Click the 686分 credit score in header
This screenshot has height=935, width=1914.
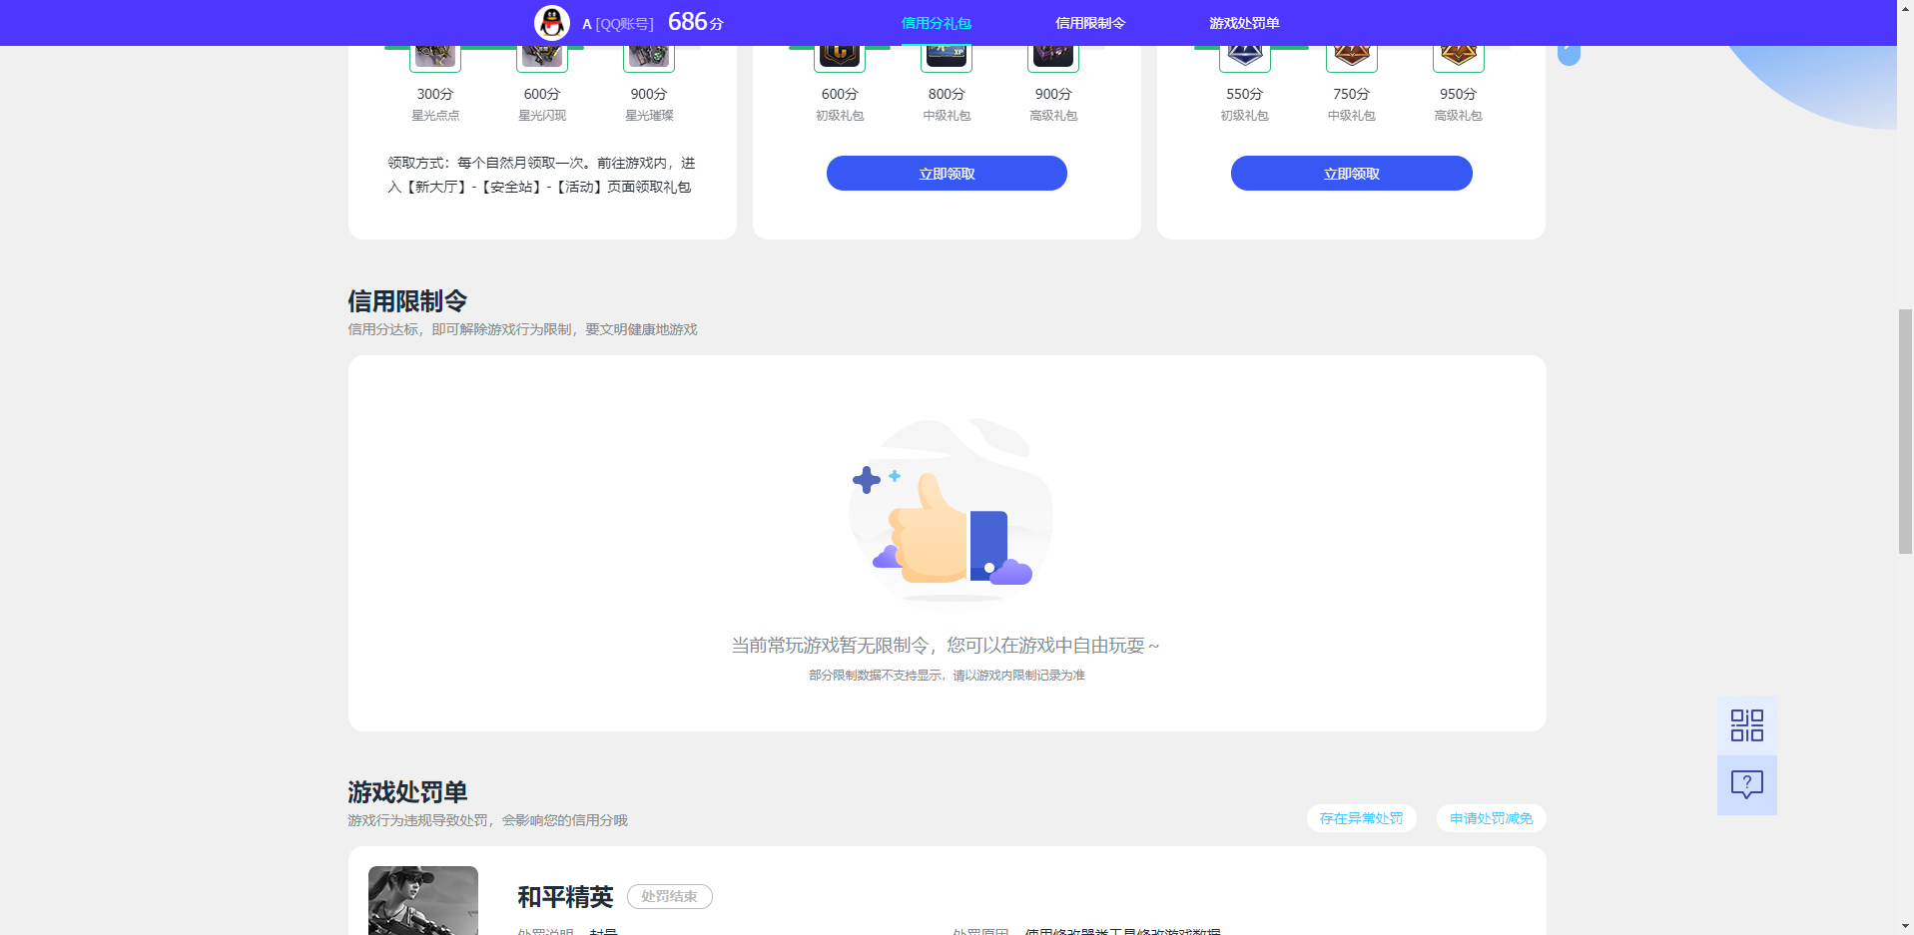click(x=696, y=22)
